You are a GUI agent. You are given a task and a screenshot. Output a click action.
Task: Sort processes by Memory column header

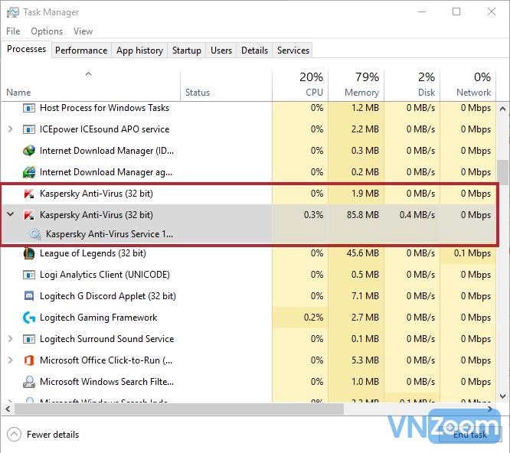point(361,85)
